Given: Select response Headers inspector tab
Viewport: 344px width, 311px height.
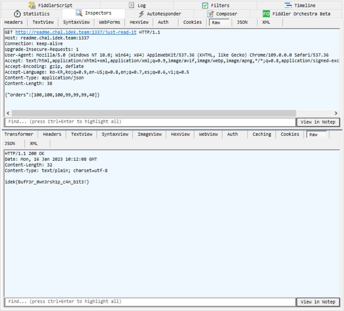Looking at the screenshot, I should click(52, 134).
